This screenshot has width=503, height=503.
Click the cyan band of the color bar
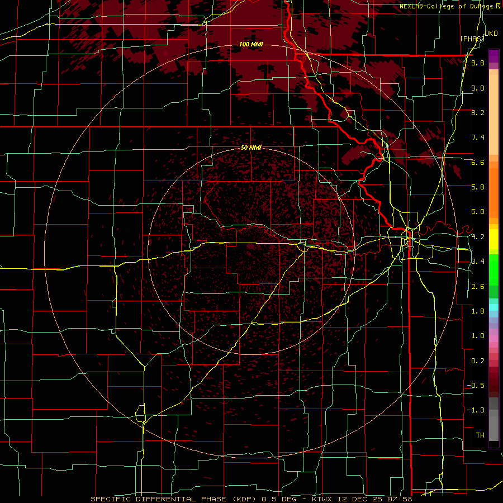pyautogui.click(x=493, y=307)
